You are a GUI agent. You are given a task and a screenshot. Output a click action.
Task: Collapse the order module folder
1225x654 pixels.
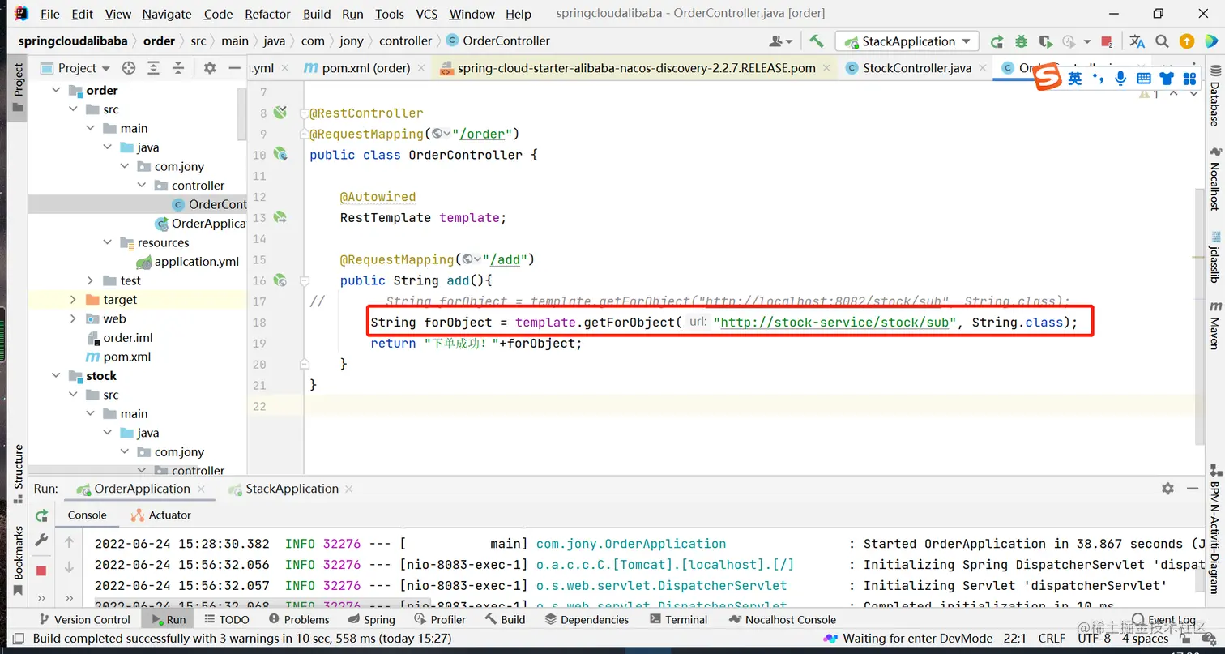56,90
